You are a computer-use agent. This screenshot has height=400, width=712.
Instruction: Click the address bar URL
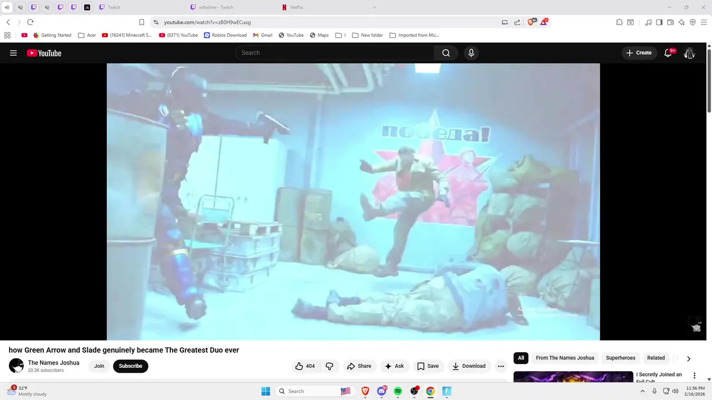tap(207, 22)
